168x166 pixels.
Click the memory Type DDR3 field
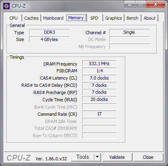49,32
